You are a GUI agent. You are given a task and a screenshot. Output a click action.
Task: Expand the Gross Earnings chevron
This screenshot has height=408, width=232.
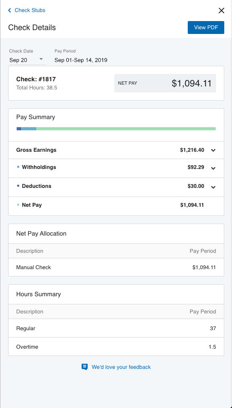213,150
